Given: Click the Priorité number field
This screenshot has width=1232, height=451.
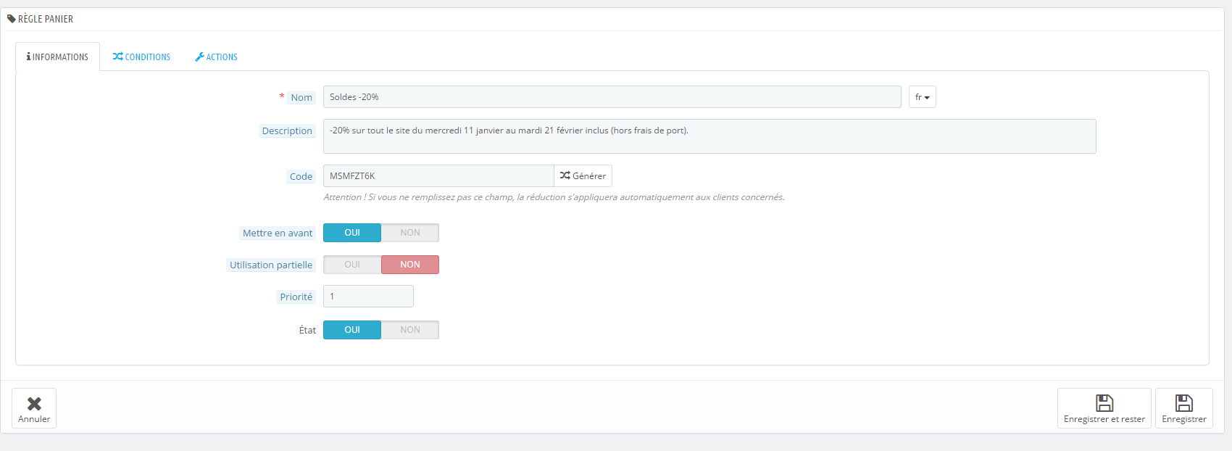Looking at the screenshot, I should [x=368, y=297].
